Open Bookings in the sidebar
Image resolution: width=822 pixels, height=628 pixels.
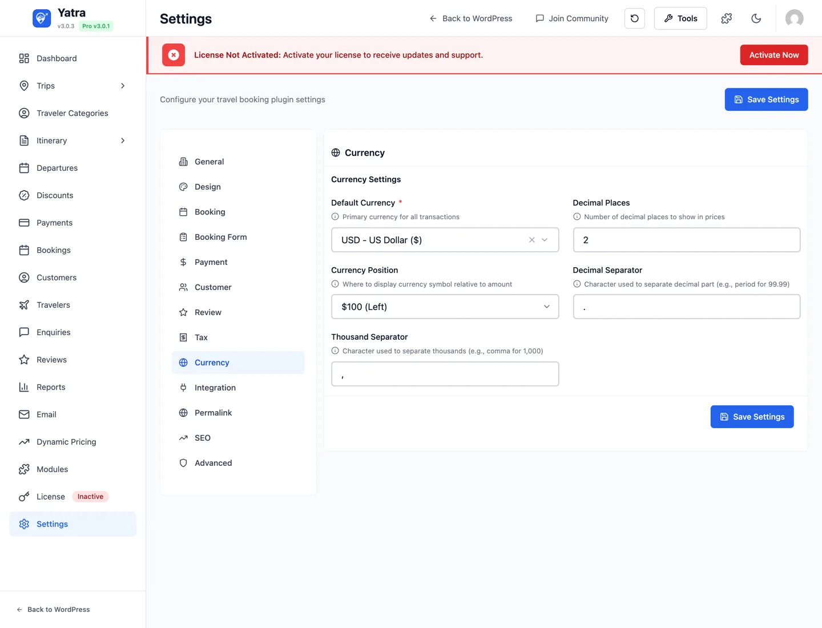click(72, 250)
